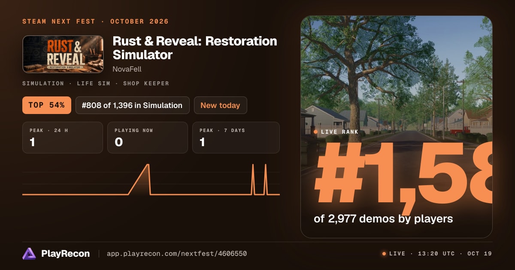Click the PEAK · 24 H stat card

coord(63,138)
